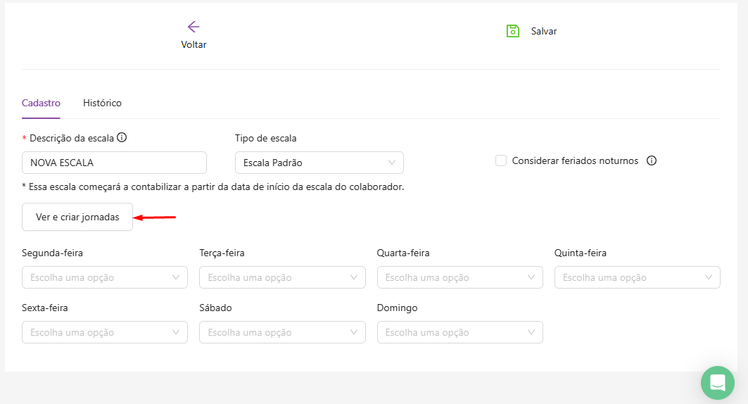
Task: Click the Ver e criar jornadas button
Action: [x=77, y=217]
